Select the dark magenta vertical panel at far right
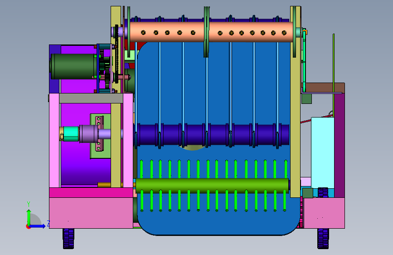Screen dimensions: 393x255 pyautogui.click(x=340, y=145)
